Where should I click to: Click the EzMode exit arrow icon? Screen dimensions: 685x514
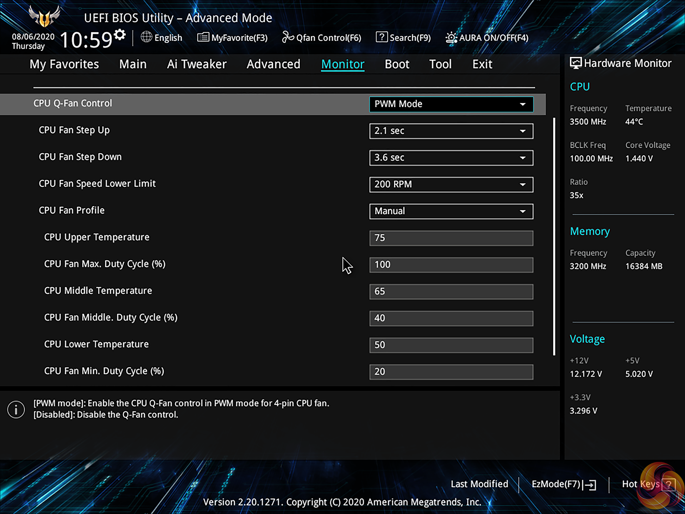point(590,485)
